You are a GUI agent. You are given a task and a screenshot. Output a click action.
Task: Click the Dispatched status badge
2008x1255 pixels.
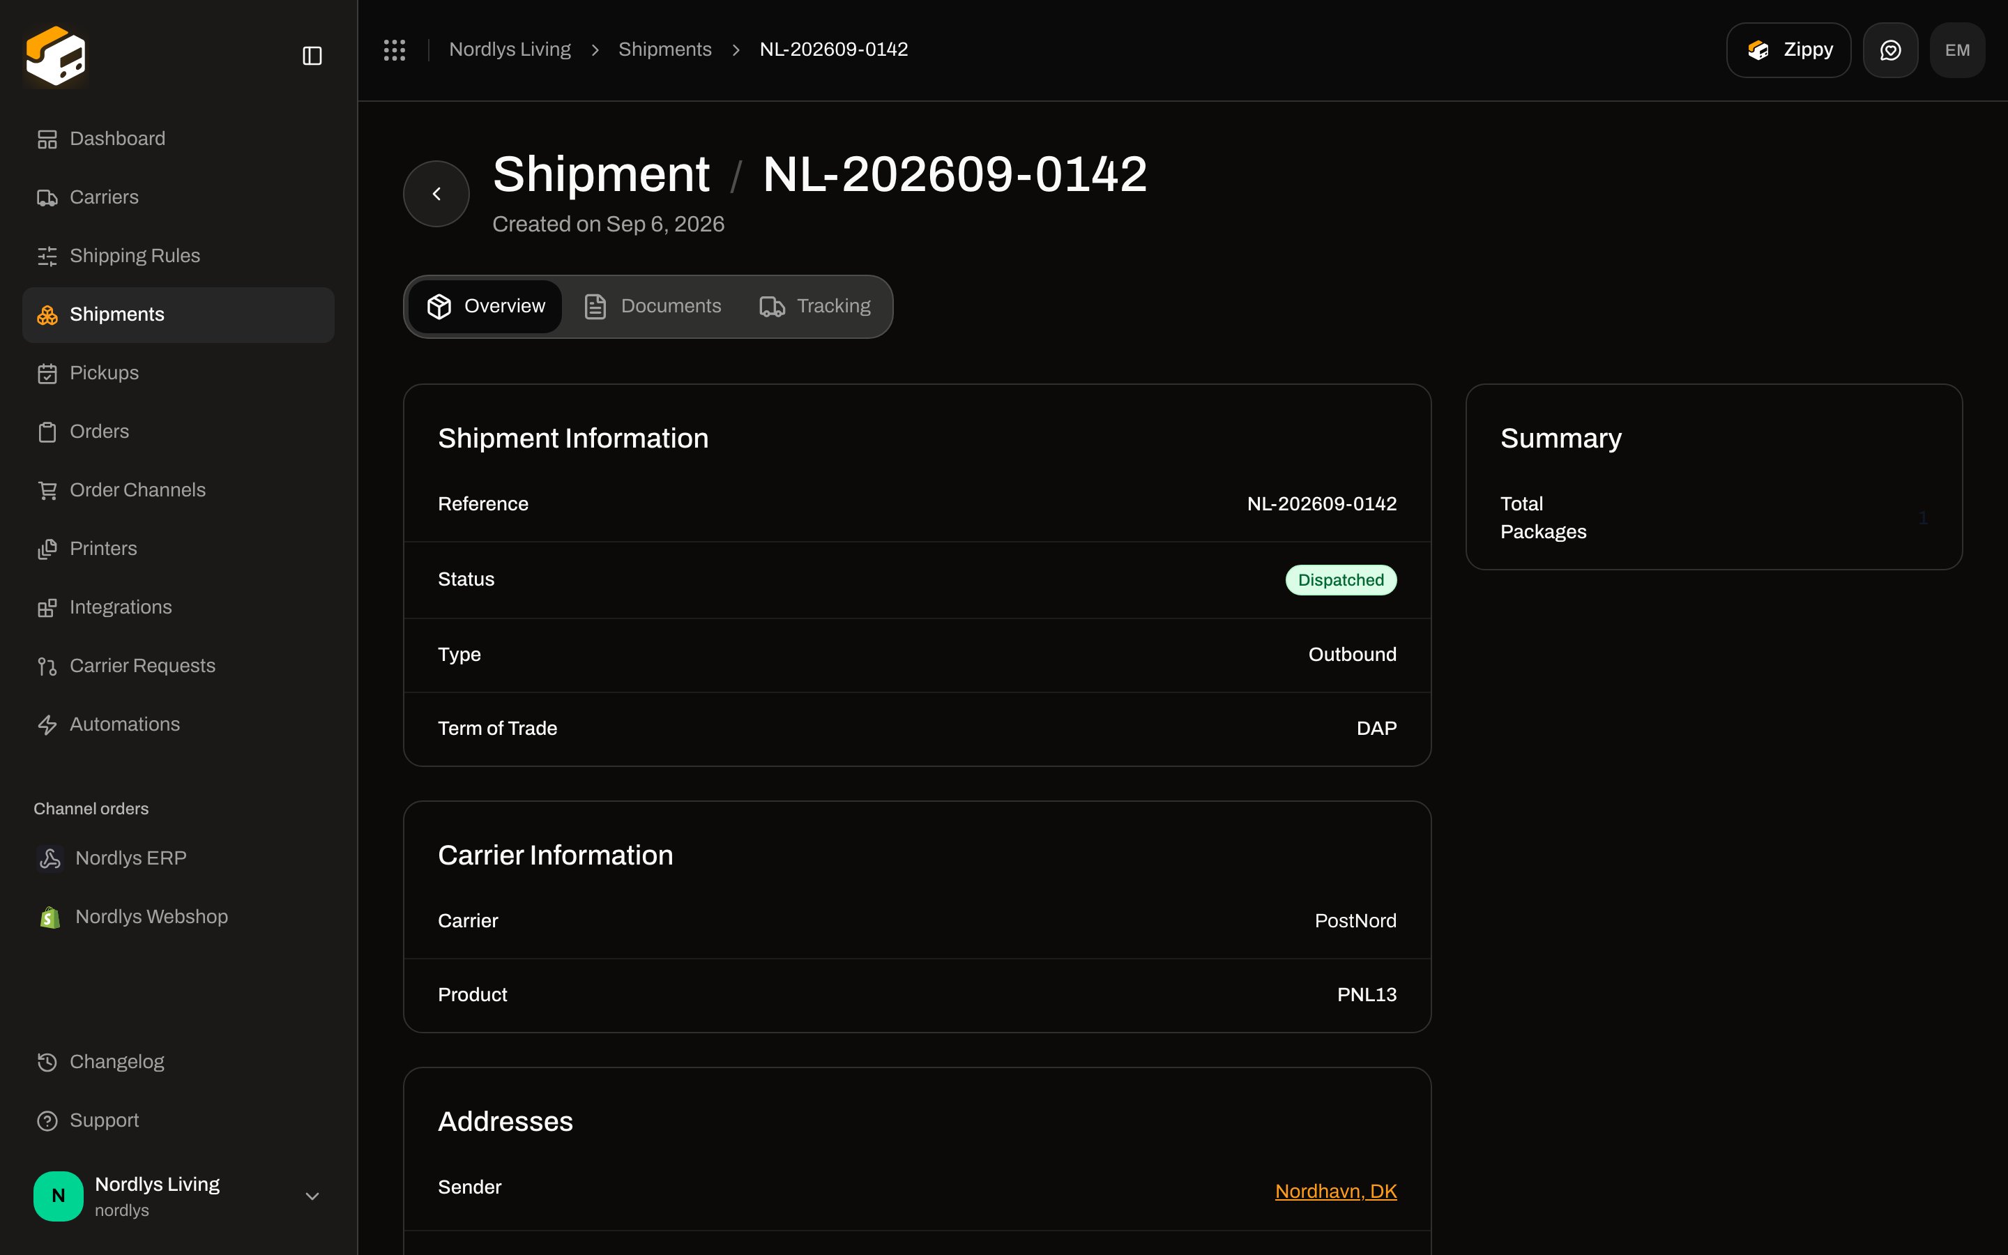point(1341,579)
